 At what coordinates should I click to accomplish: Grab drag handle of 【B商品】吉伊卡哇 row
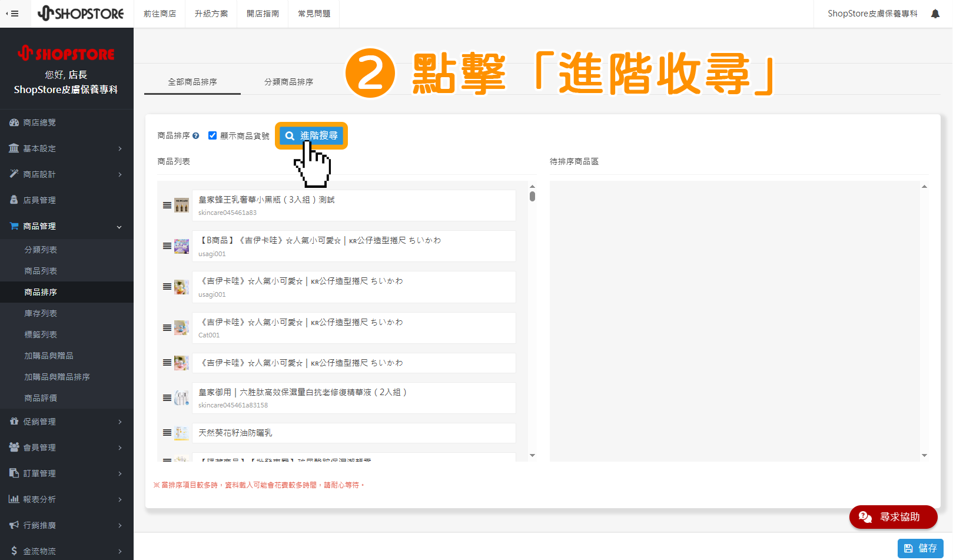tap(167, 246)
